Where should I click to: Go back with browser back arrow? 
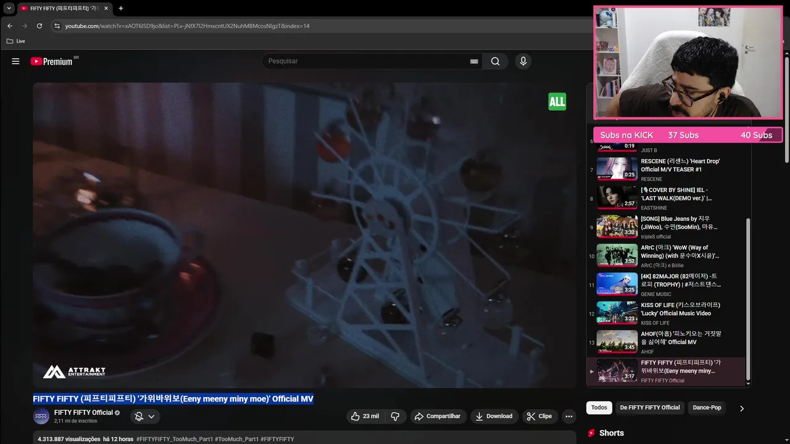[10, 26]
